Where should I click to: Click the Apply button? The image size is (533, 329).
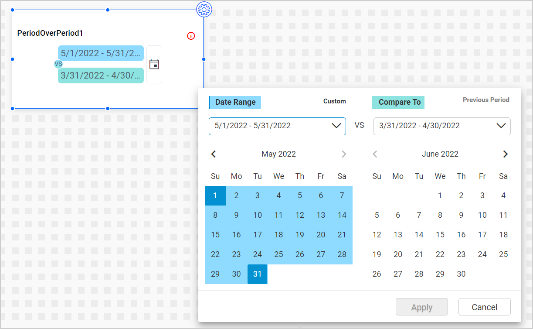click(x=421, y=307)
